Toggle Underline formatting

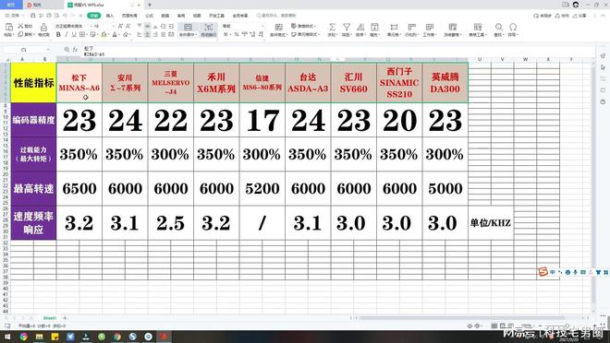[74, 34]
